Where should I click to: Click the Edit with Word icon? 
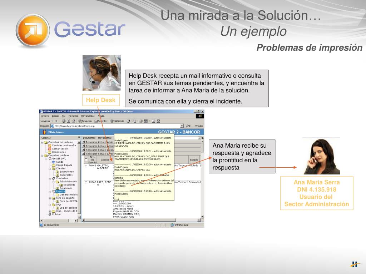coord(146,121)
